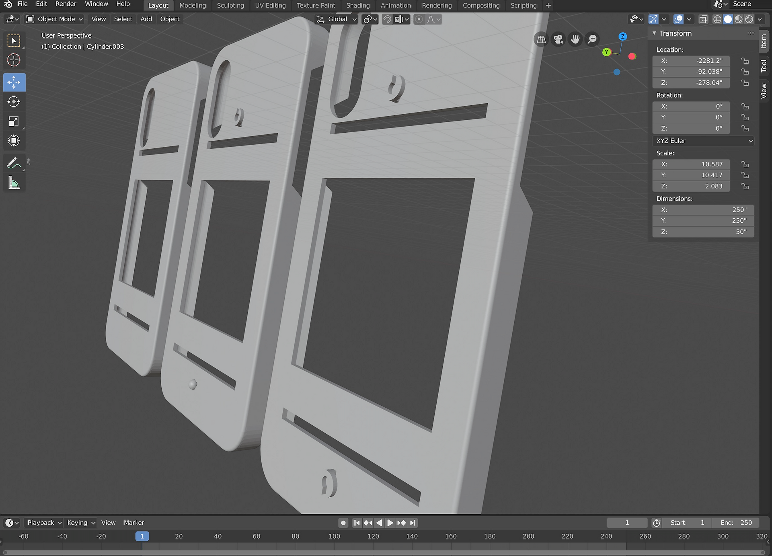This screenshot has width=772, height=556.
Task: Lock the Location Z value
Action: (745, 83)
